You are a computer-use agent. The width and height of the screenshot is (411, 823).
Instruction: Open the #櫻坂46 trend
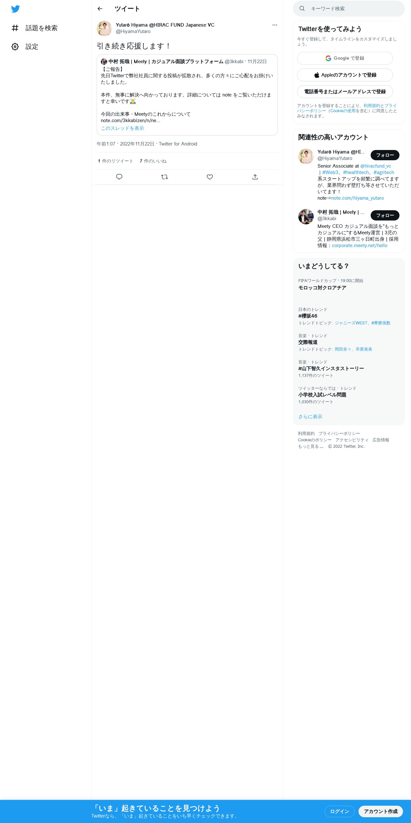coord(308,316)
